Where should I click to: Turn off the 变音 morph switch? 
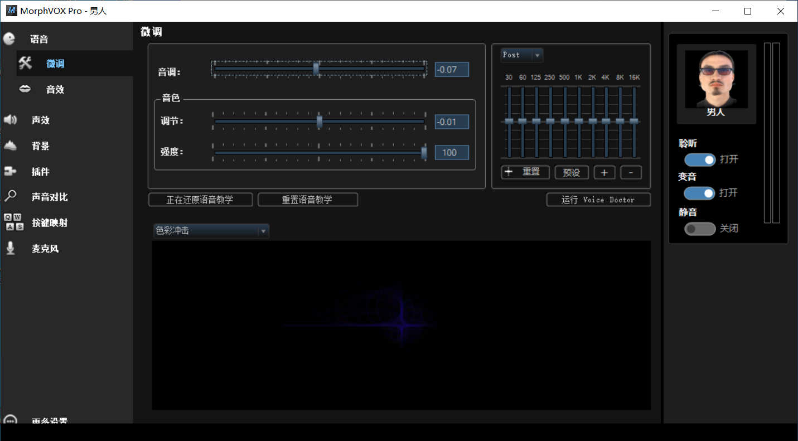coord(700,193)
